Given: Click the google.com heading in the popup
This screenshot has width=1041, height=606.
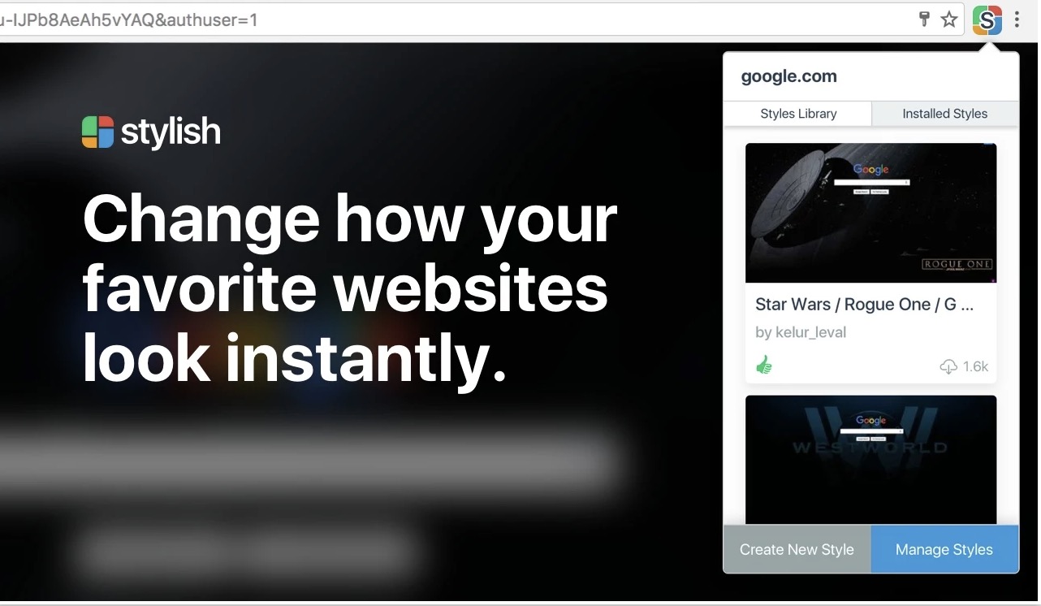Looking at the screenshot, I should click(788, 77).
